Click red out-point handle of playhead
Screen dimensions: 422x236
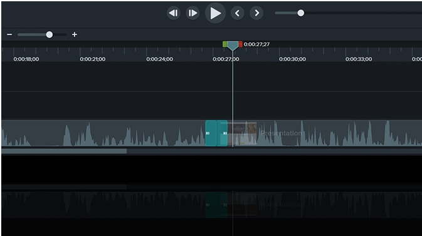(x=240, y=44)
